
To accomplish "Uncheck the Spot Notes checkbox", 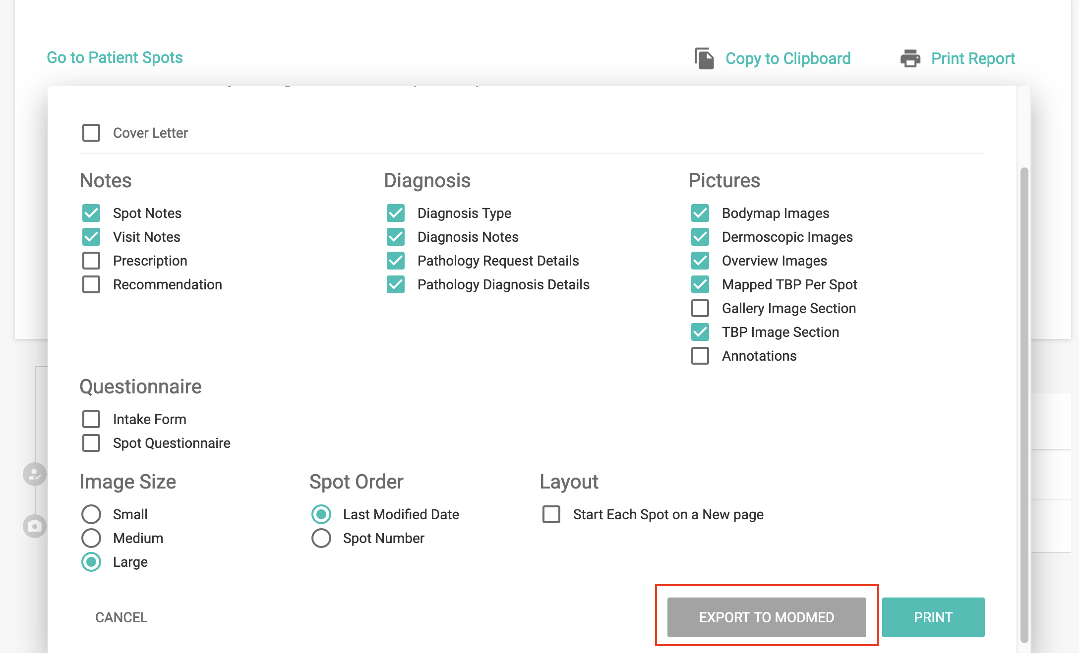I will 91,213.
